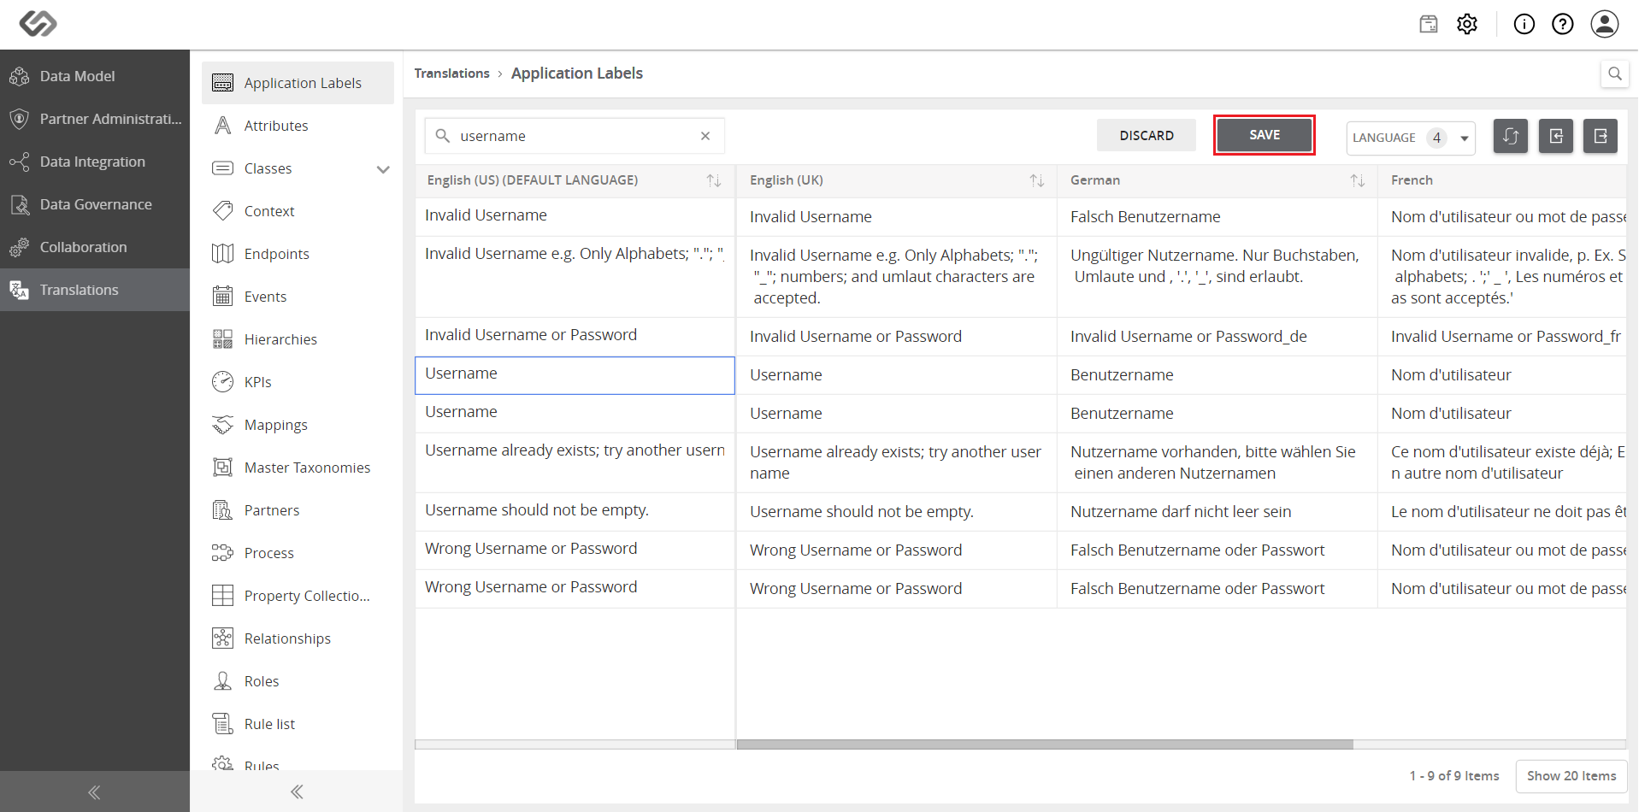Click 'Username already exists; try another user name' UK cell

[896, 462]
